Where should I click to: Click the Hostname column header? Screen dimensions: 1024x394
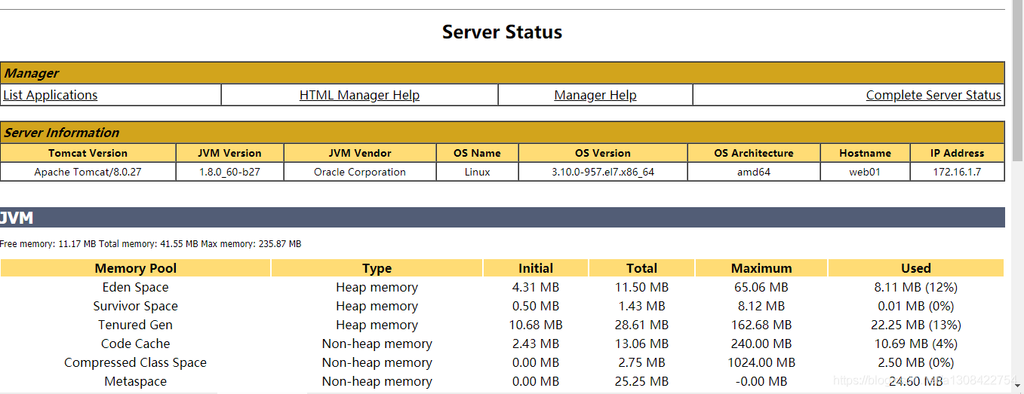pyautogui.click(x=865, y=153)
